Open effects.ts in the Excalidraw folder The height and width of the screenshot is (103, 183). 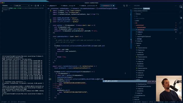tap(140, 66)
